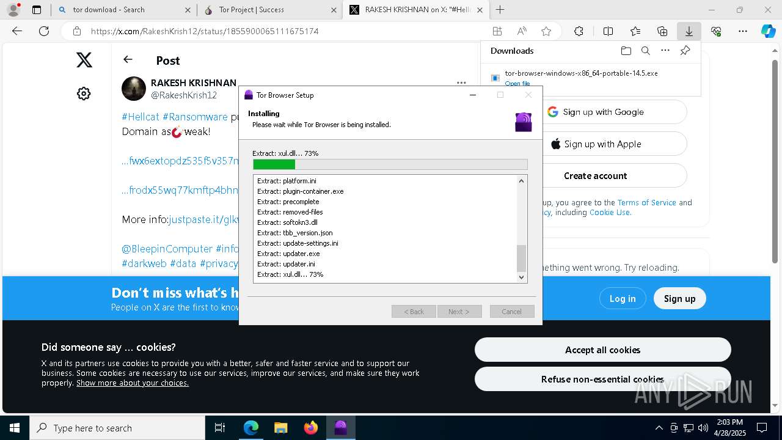This screenshot has height=440, width=782.
Task: Launch Firefox from the taskbar
Action: (310, 428)
